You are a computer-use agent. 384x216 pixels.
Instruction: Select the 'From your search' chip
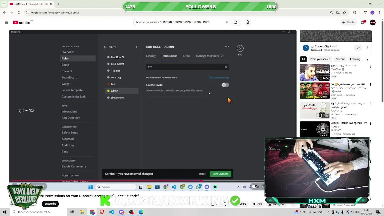tap(320, 59)
